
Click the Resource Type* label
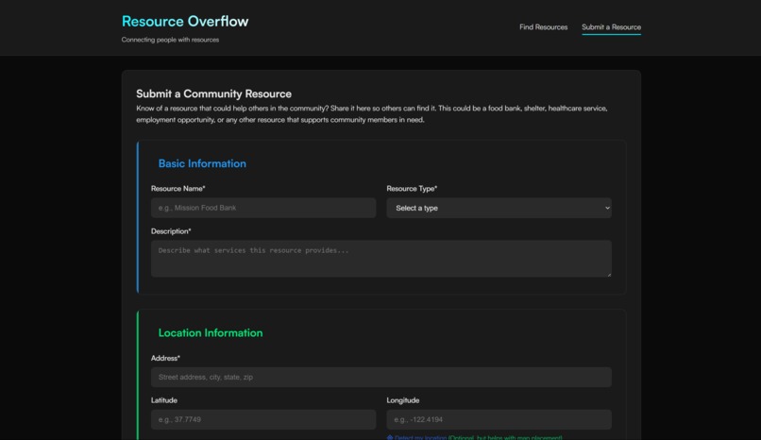click(x=412, y=188)
